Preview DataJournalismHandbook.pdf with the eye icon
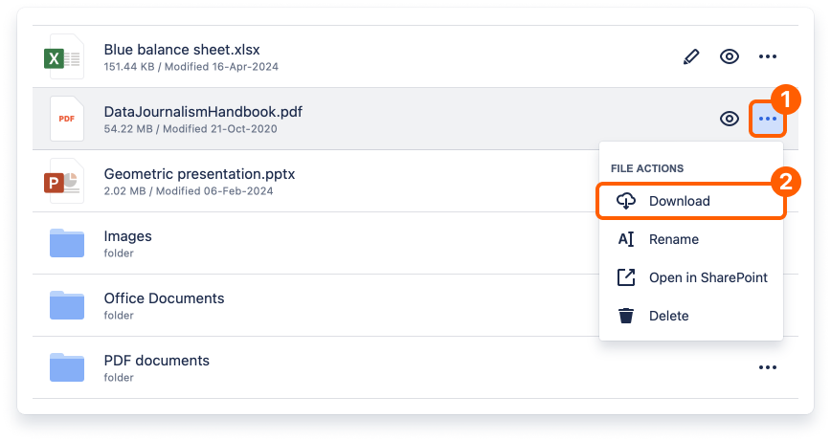831x441 pixels. (x=730, y=119)
